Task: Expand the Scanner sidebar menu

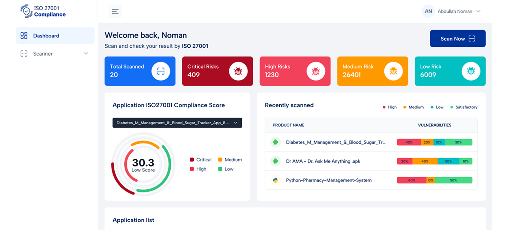Action: [x=55, y=54]
